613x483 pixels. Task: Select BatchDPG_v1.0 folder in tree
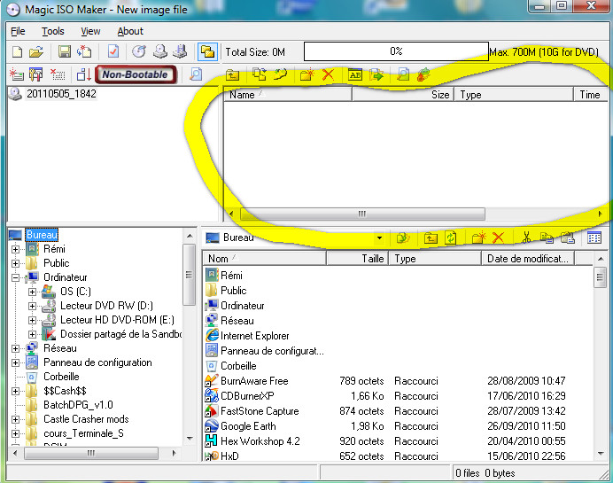pyautogui.click(x=78, y=405)
